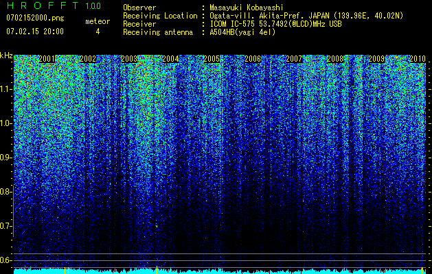Click the 2003 time marker
The height and width of the screenshot is (274, 432).
pyautogui.click(x=129, y=59)
